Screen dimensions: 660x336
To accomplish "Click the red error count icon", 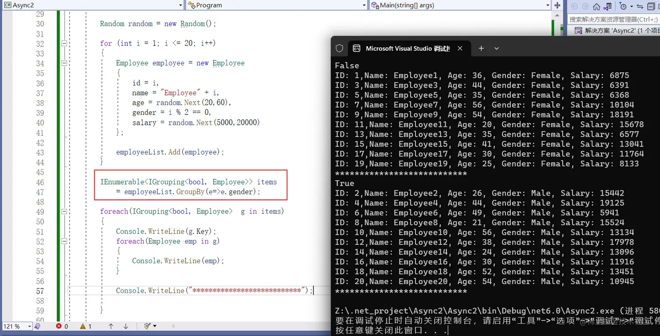I will pyautogui.click(x=59, y=326).
